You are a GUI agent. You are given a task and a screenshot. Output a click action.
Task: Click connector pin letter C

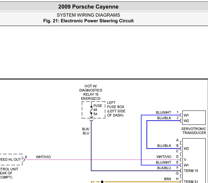[x=177, y=151]
